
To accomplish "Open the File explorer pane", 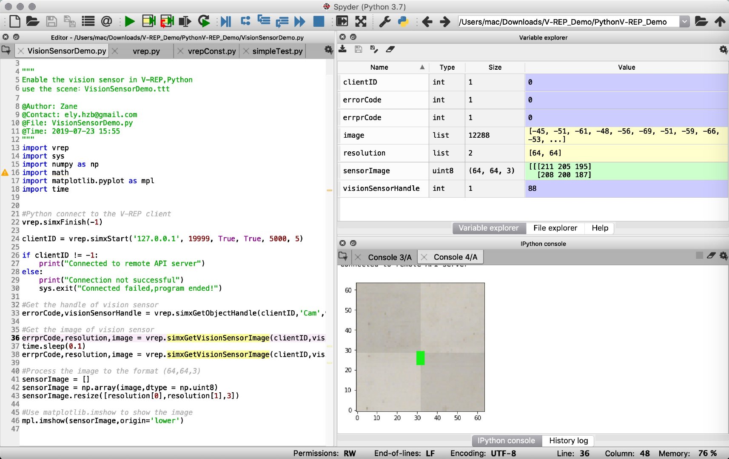I will click(555, 228).
